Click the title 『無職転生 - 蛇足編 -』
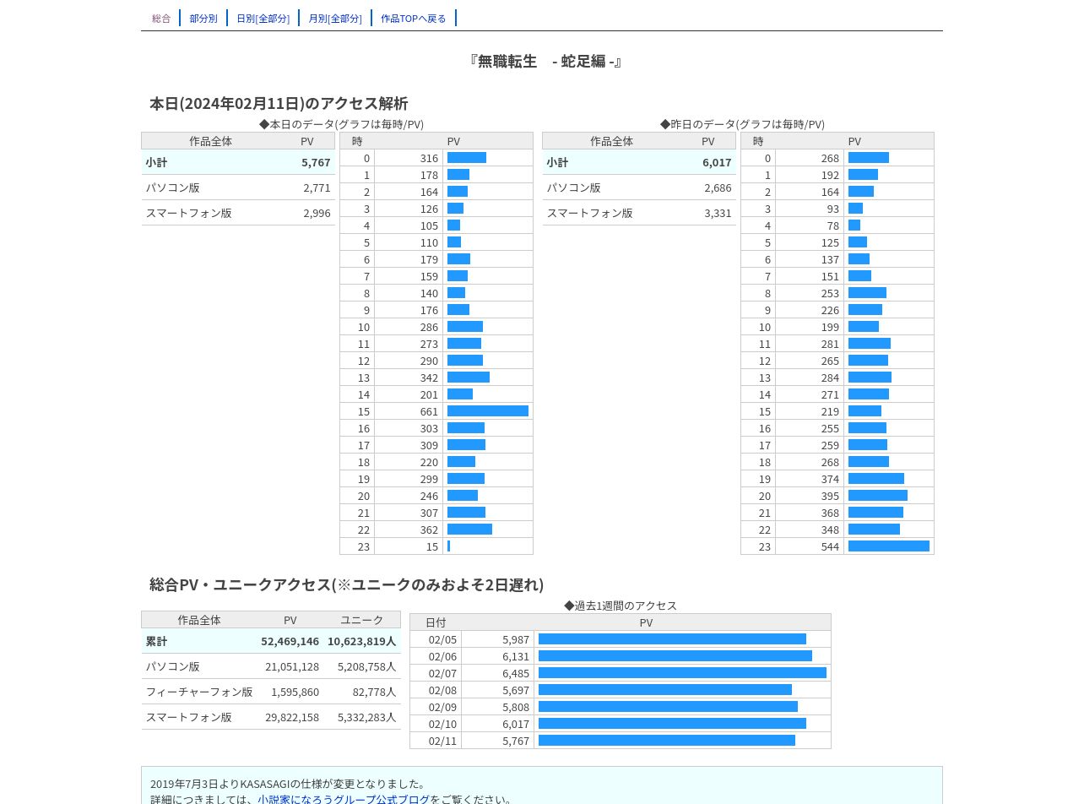The width and height of the screenshot is (1084, 804). pyautogui.click(x=545, y=61)
